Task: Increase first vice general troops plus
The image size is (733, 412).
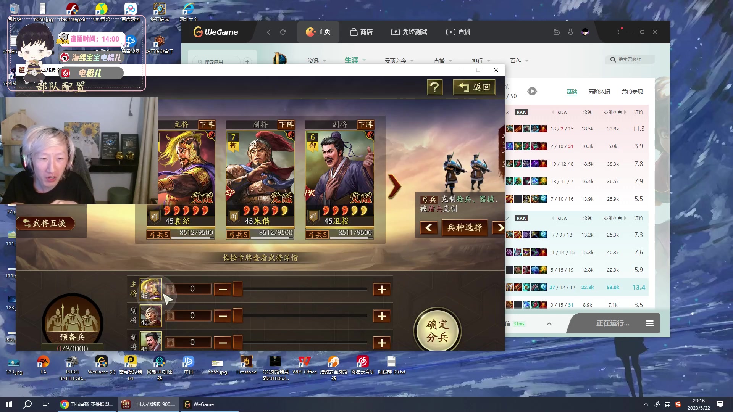Action: 381,316
